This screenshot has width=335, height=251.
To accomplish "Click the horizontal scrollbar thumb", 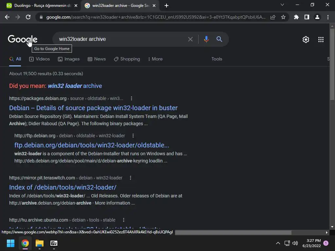I will pyautogui.click(x=233, y=232).
